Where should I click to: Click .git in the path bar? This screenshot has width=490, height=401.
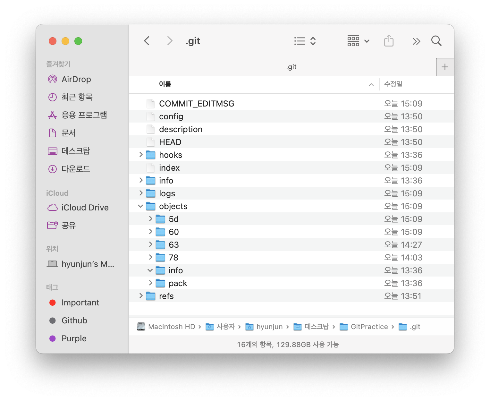[410, 327]
